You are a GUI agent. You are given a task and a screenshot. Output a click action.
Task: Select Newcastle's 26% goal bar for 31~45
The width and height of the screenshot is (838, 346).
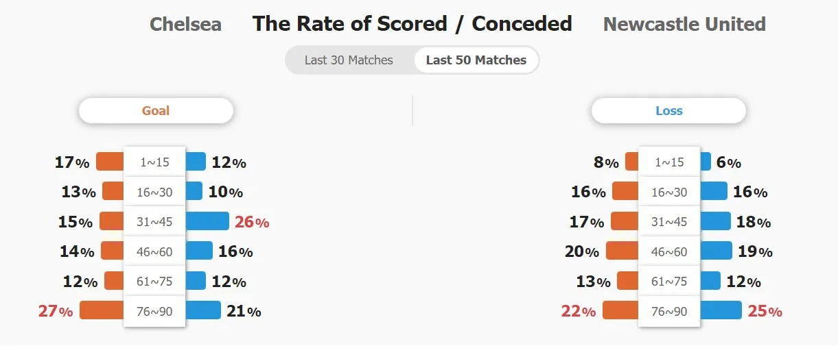pyautogui.click(x=207, y=221)
